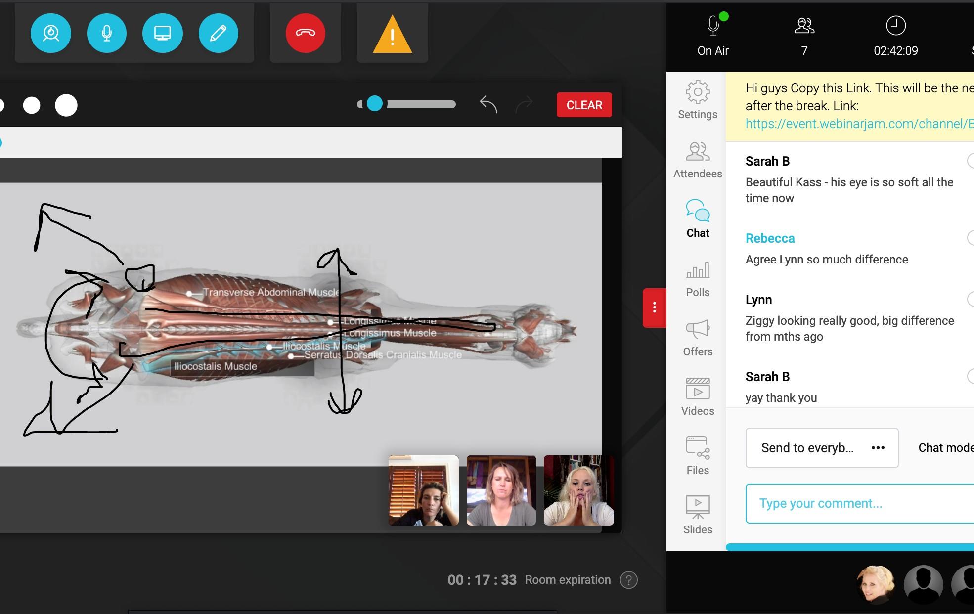Open the room expiration help icon

click(629, 580)
